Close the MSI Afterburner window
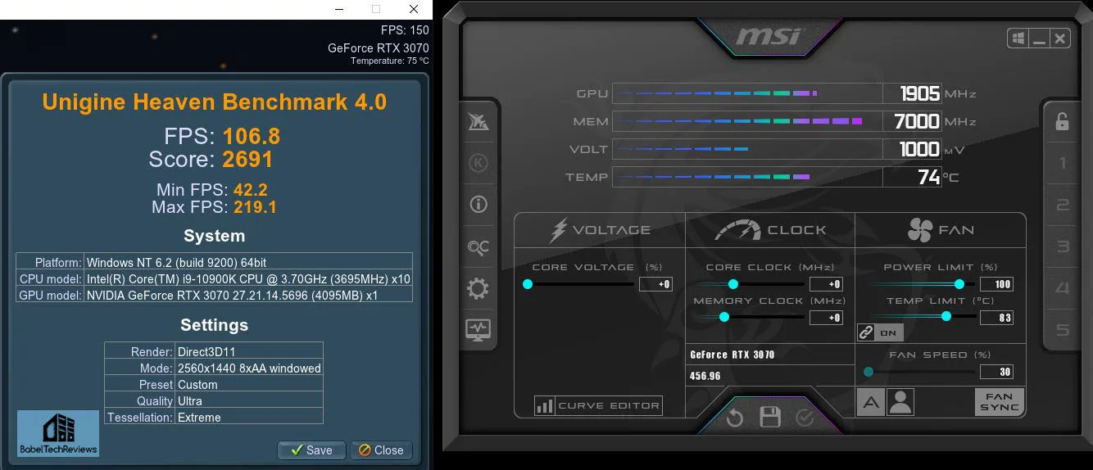1093x470 pixels. tap(1060, 38)
